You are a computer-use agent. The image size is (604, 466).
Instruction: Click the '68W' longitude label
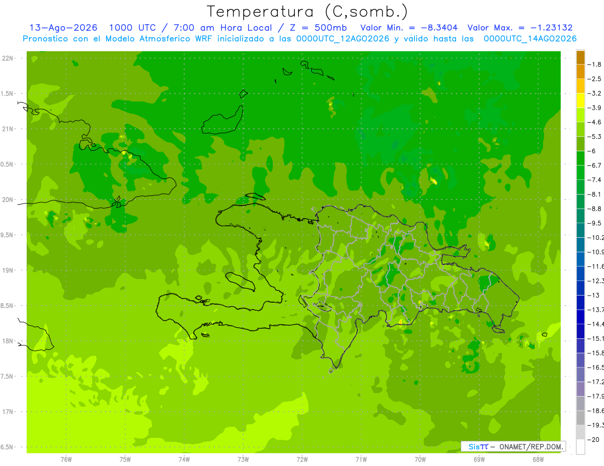click(x=538, y=459)
